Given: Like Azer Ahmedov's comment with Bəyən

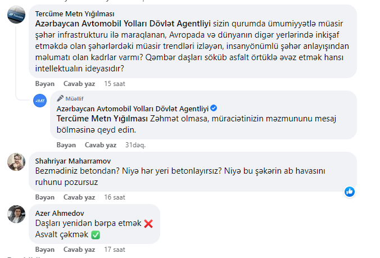Looking at the screenshot, I should pyautogui.click(x=44, y=248).
